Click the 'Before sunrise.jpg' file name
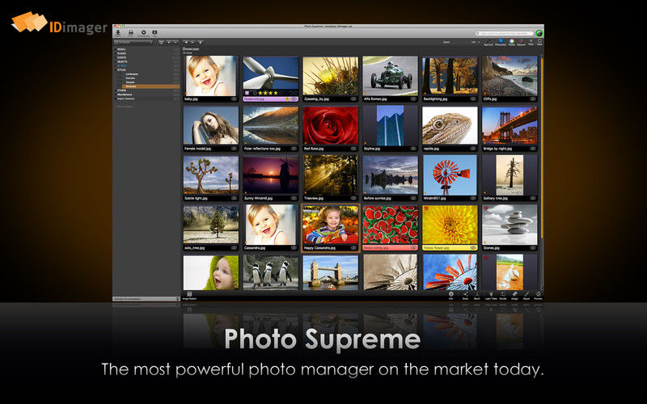Screen dimensions: 647x404 coord(377,198)
